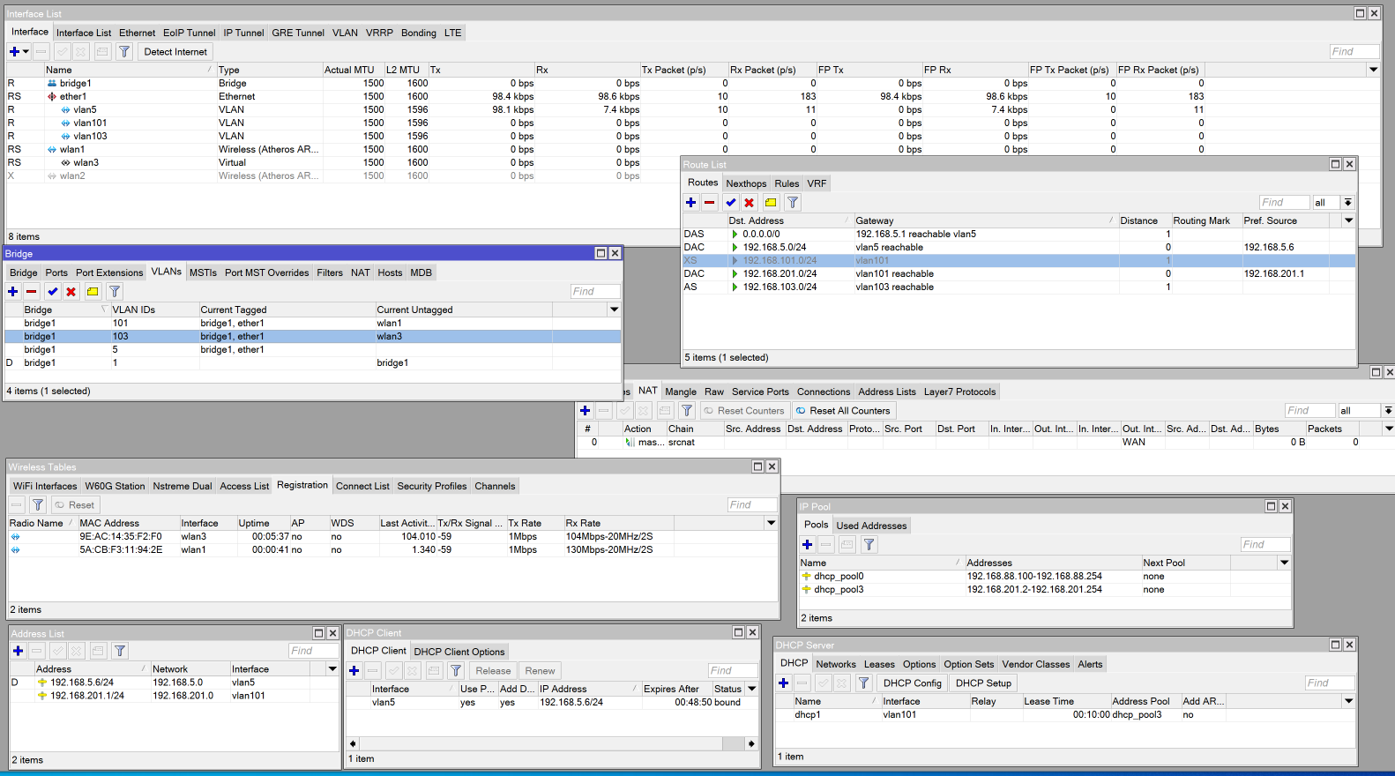Click the Renew button in DHCP Client
Image resolution: width=1395 pixels, height=776 pixels.
540,671
